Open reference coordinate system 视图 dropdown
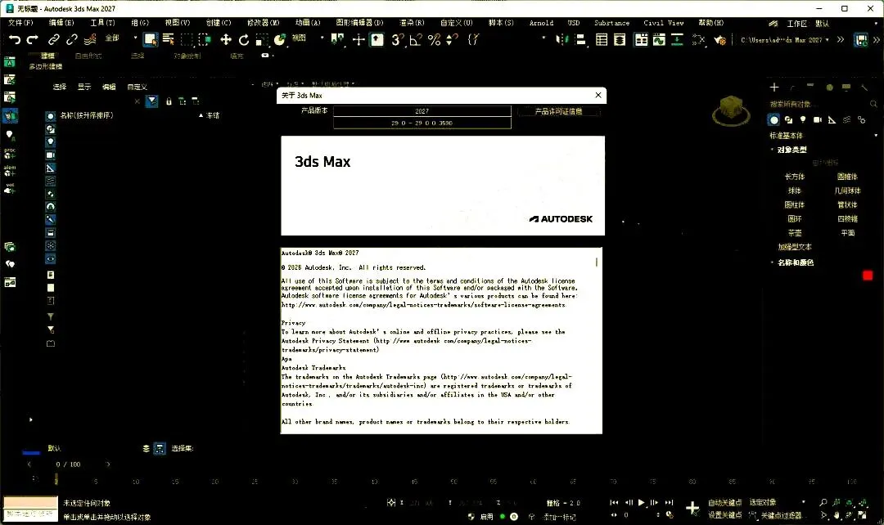 (307, 38)
